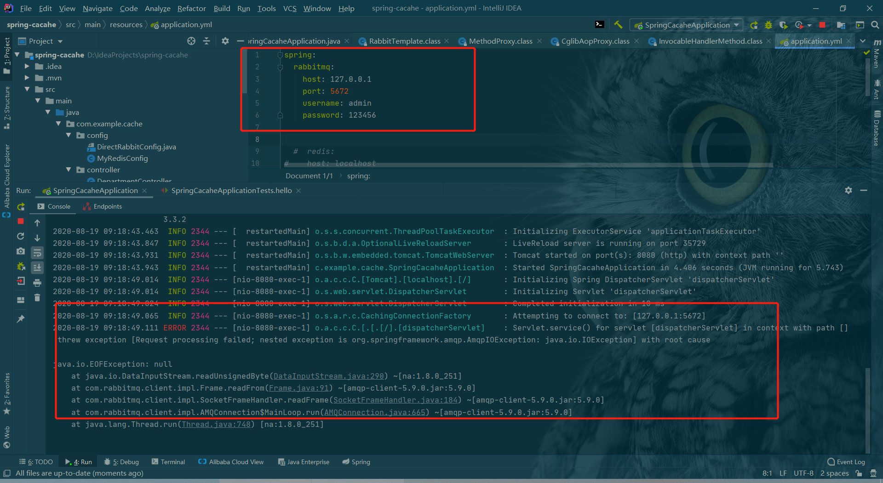Hide the Project panel with minus icon

tap(240, 41)
